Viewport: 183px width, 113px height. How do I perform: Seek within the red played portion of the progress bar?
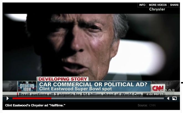pyautogui.click(x=32, y=98)
